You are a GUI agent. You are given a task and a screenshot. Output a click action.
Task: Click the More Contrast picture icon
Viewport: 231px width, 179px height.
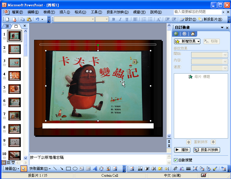click(x=147, y=168)
